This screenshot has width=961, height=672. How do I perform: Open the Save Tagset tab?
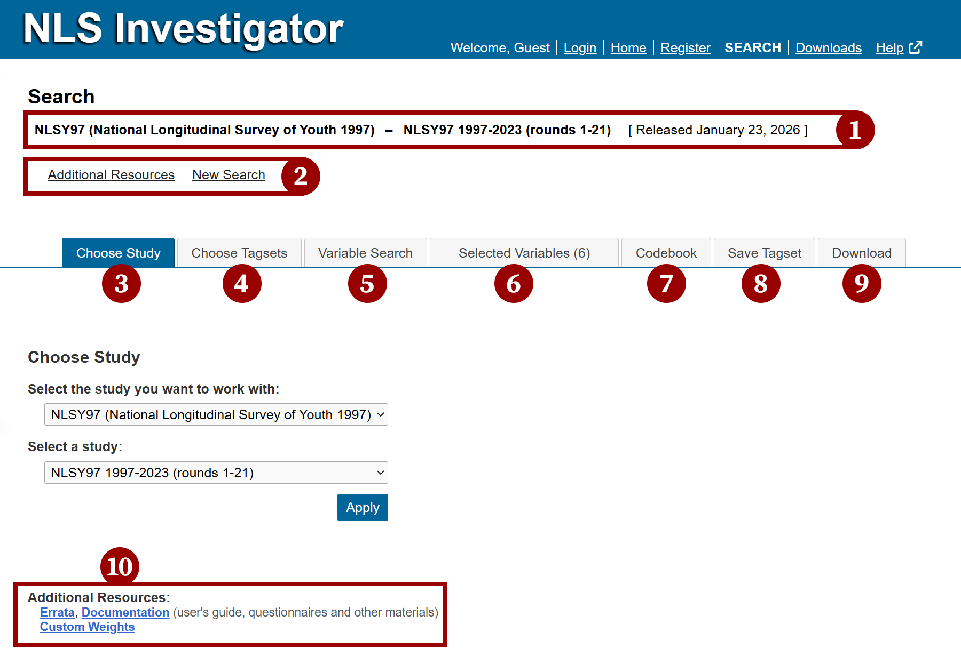765,253
